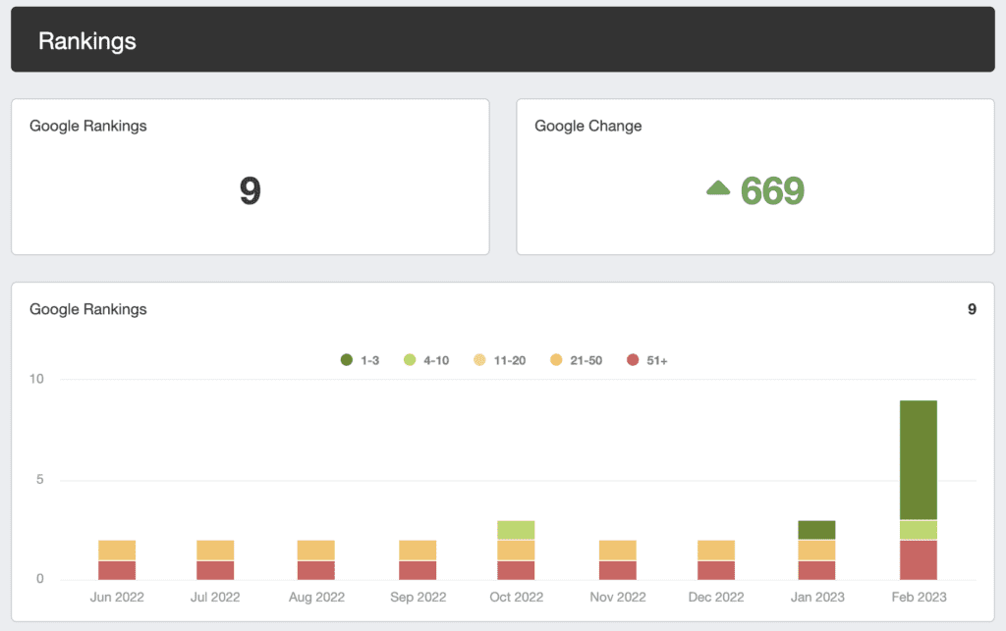Select the light green Oct 2022 bar segment

tap(516, 530)
